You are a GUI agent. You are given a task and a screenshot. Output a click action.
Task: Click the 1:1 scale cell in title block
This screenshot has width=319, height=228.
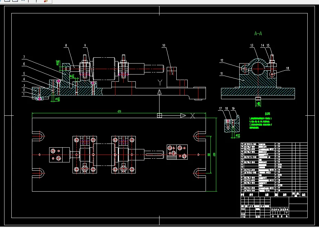(286, 213)
